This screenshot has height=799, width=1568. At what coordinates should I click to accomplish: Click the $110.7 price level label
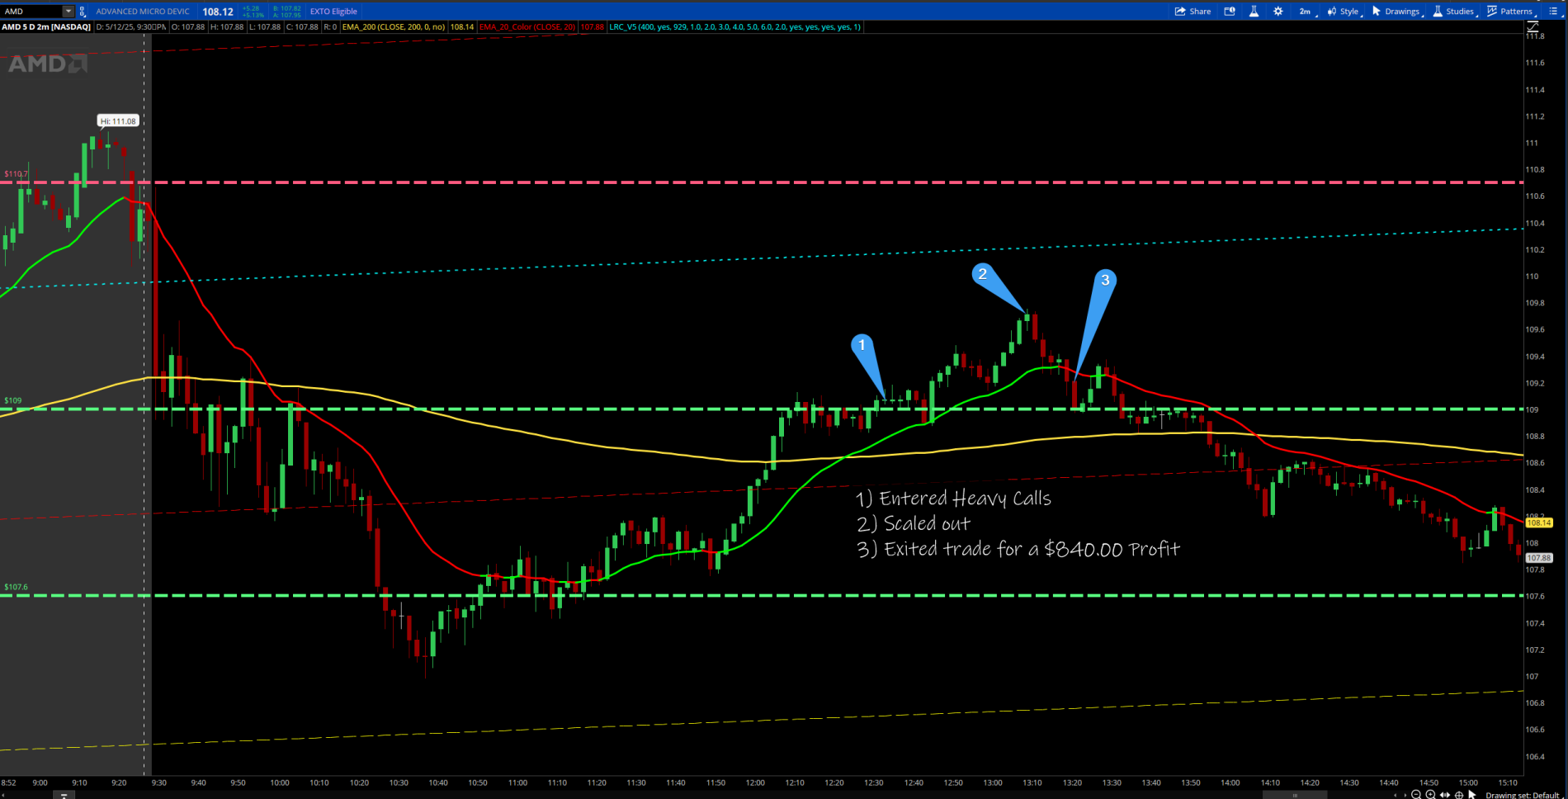(16, 174)
